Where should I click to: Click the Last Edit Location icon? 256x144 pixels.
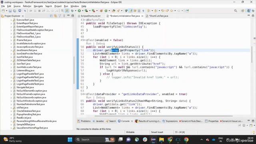[x=163, y=11]
